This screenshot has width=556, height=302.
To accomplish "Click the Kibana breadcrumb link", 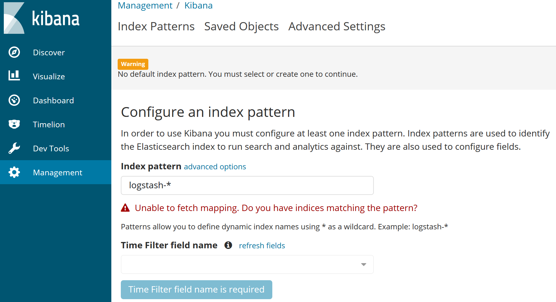I will pyautogui.click(x=198, y=5).
